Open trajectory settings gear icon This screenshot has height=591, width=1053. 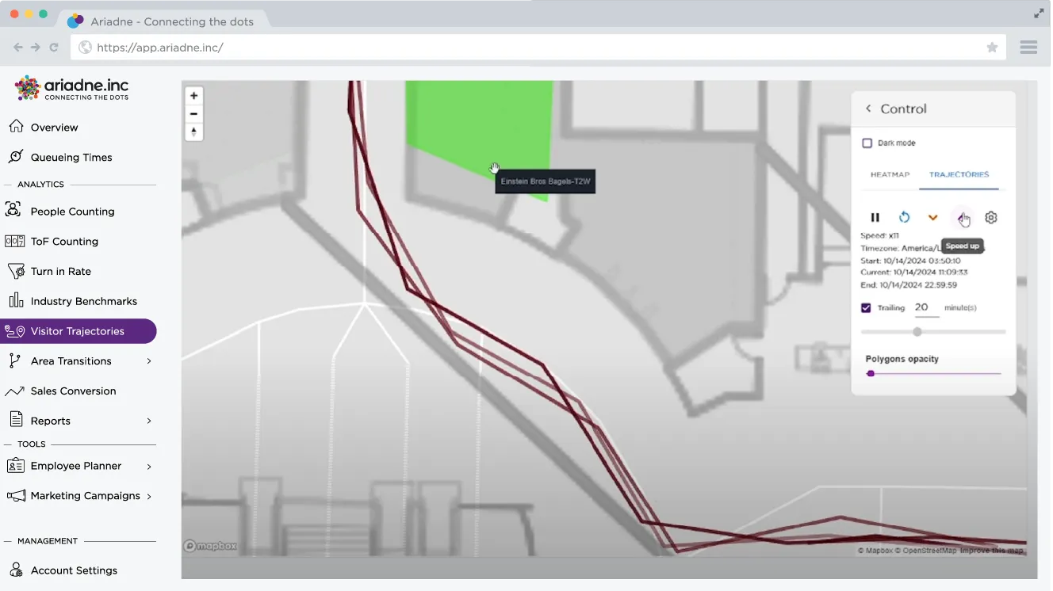[991, 218]
